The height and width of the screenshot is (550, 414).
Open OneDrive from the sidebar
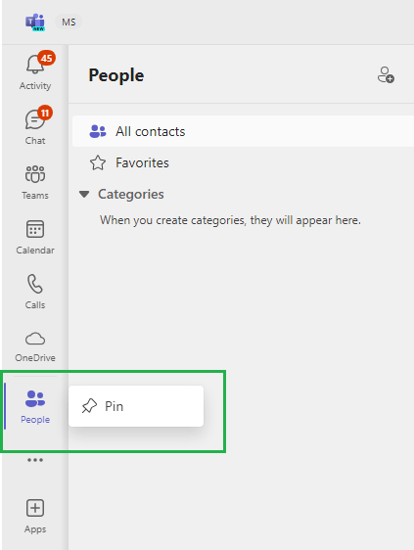[x=35, y=345]
